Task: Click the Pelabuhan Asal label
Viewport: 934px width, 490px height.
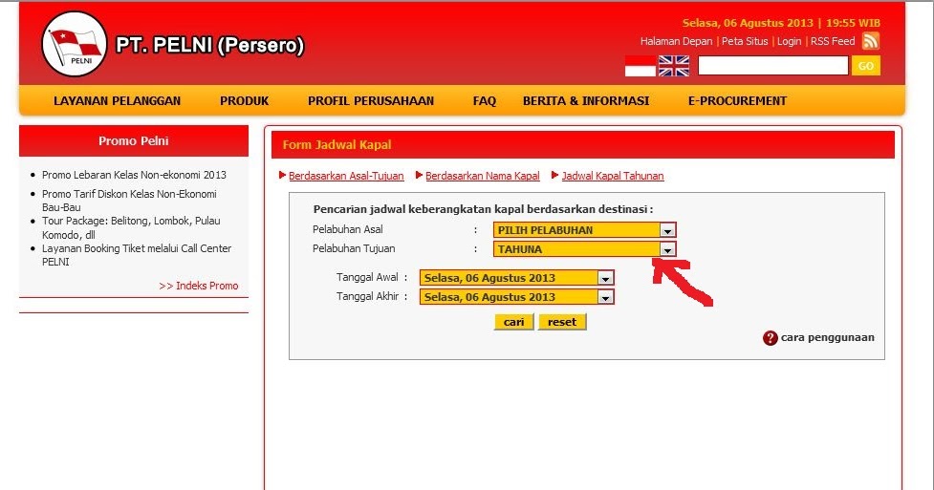Action: click(348, 229)
